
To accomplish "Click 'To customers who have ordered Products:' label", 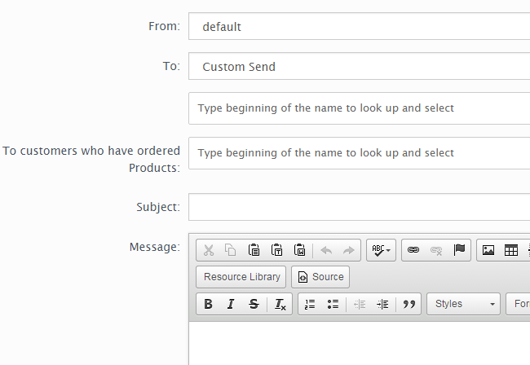I will [x=91, y=159].
